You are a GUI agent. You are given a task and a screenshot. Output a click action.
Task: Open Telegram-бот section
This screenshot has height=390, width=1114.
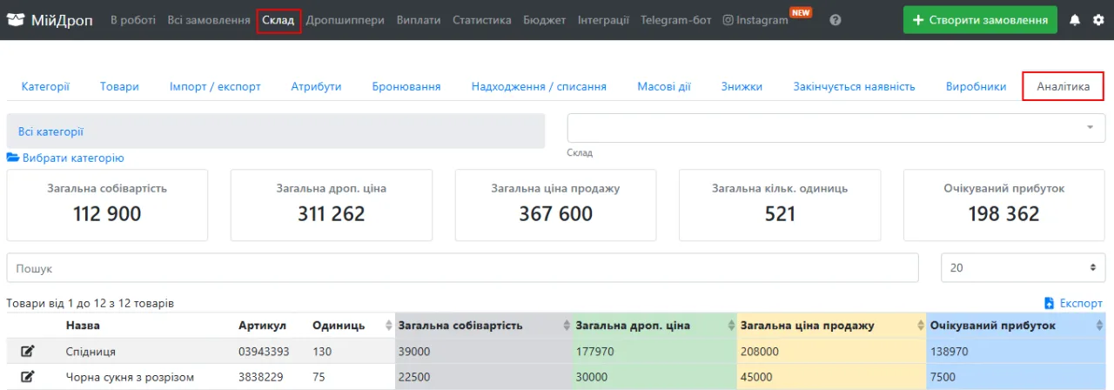click(675, 20)
